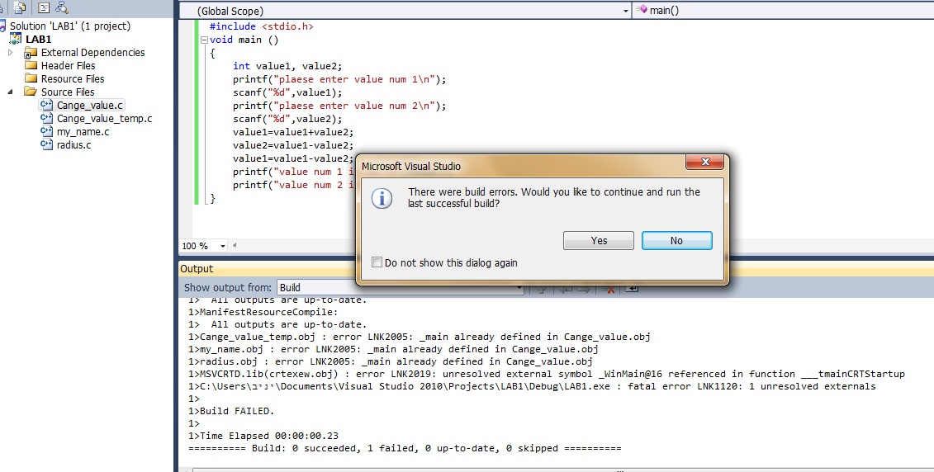Toggle word wrap icon in Output toolbar
The width and height of the screenshot is (934, 472).
pyautogui.click(x=632, y=288)
